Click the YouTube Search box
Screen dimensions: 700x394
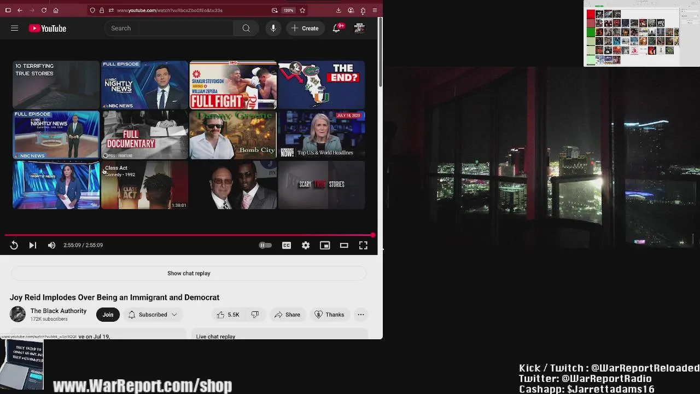coord(169,28)
